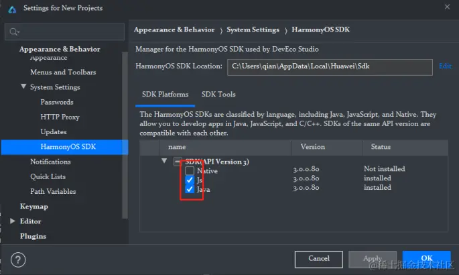459x275 pixels.
Task: Click the name column header
Action: 225,147
